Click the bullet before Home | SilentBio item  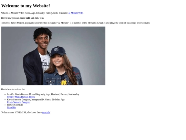pyautogui.click(x=5, y=105)
